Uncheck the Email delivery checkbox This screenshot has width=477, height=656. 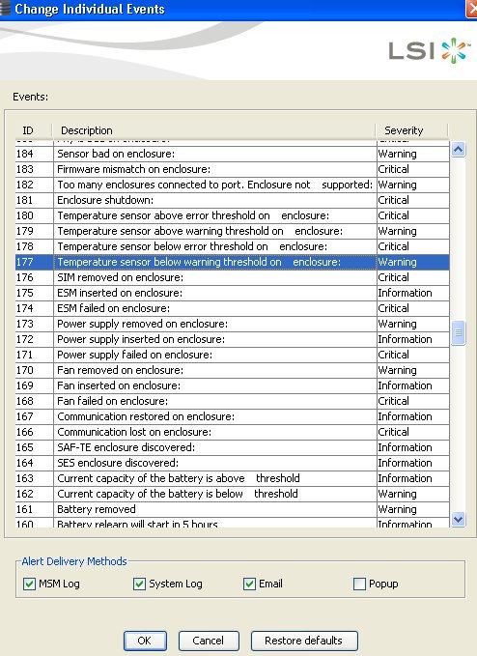point(249,584)
